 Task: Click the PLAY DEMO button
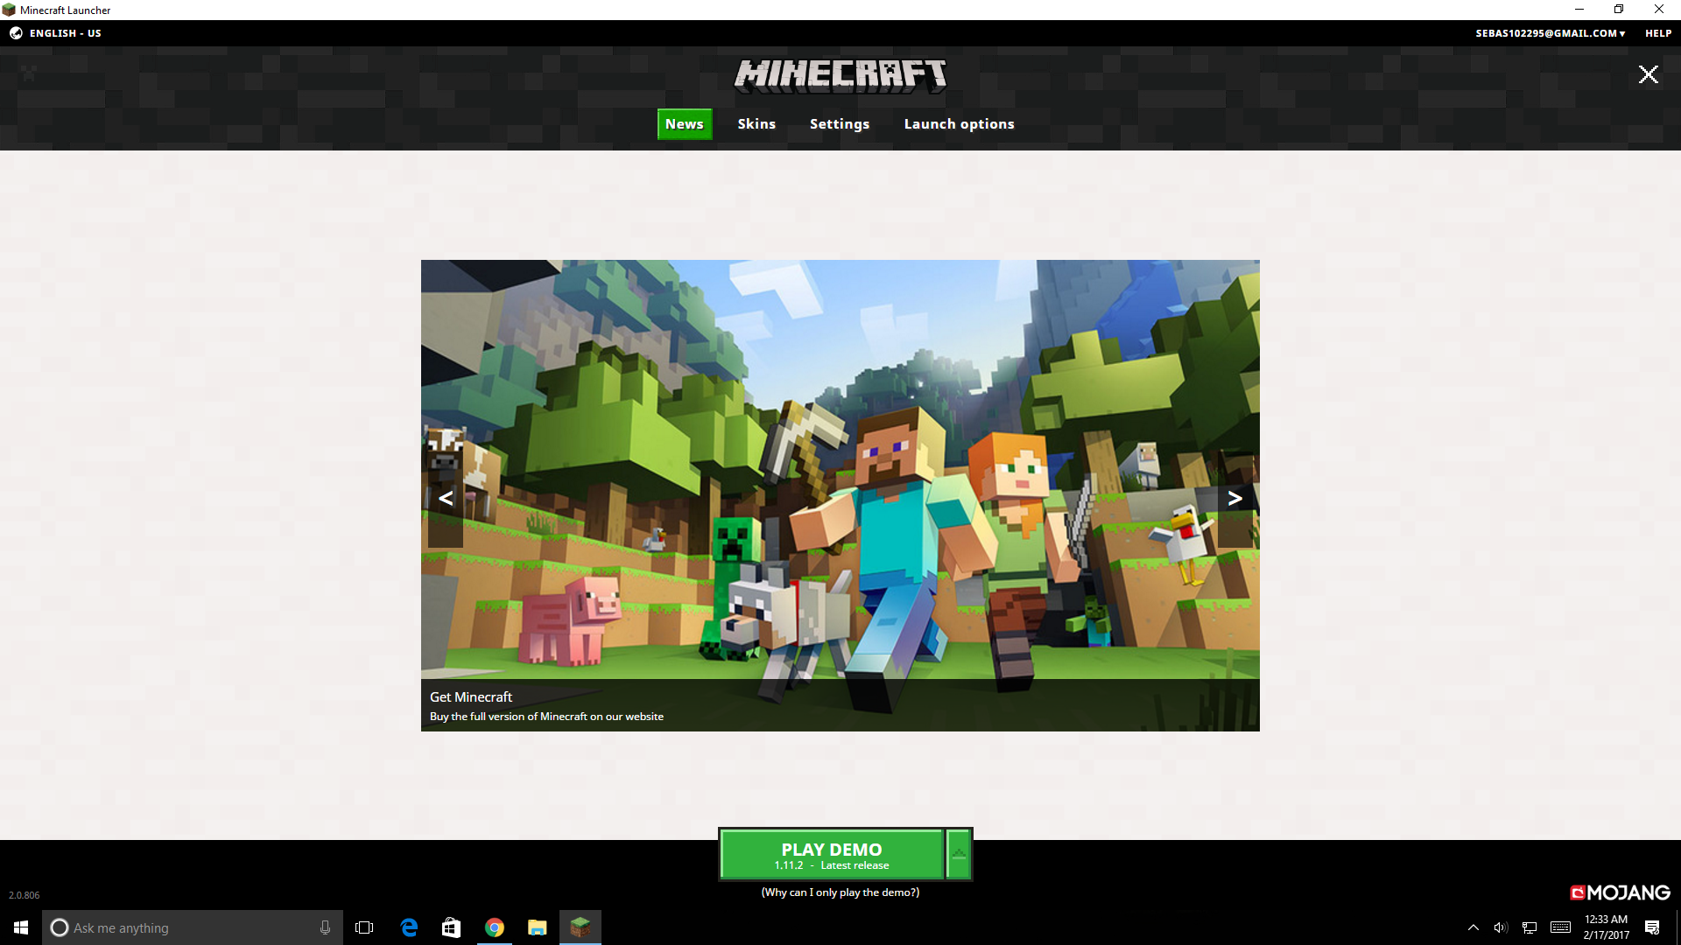[x=831, y=855]
